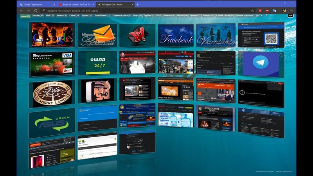Open the Myrotvorets News dial
This screenshot has height=176, width=313.
coord(216,119)
